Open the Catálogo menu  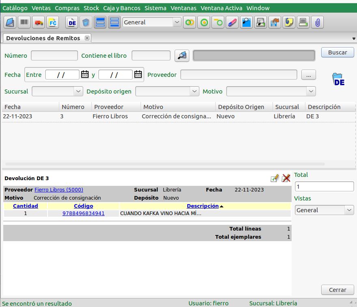(x=15, y=8)
